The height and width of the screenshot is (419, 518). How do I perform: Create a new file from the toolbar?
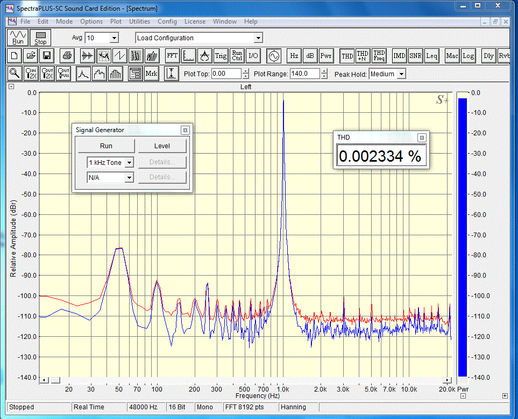pyautogui.click(x=14, y=56)
